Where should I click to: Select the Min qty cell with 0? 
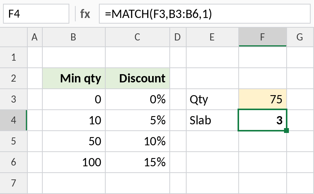click(74, 99)
